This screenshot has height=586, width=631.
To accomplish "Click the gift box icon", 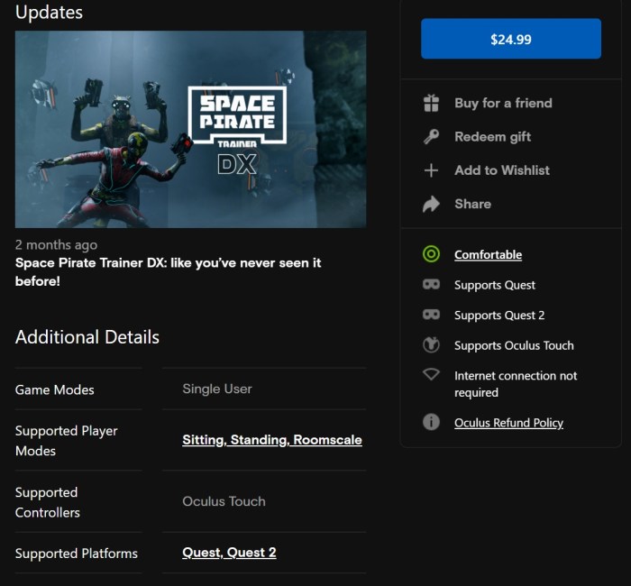I will tap(431, 103).
